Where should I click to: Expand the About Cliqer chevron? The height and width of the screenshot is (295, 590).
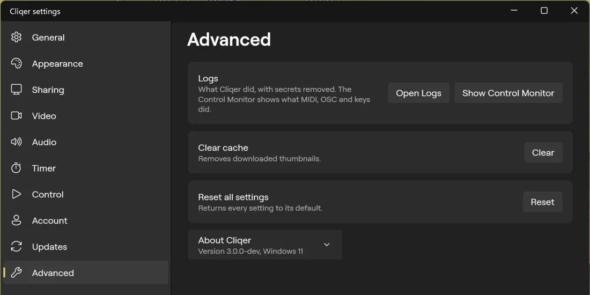[327, 245]
